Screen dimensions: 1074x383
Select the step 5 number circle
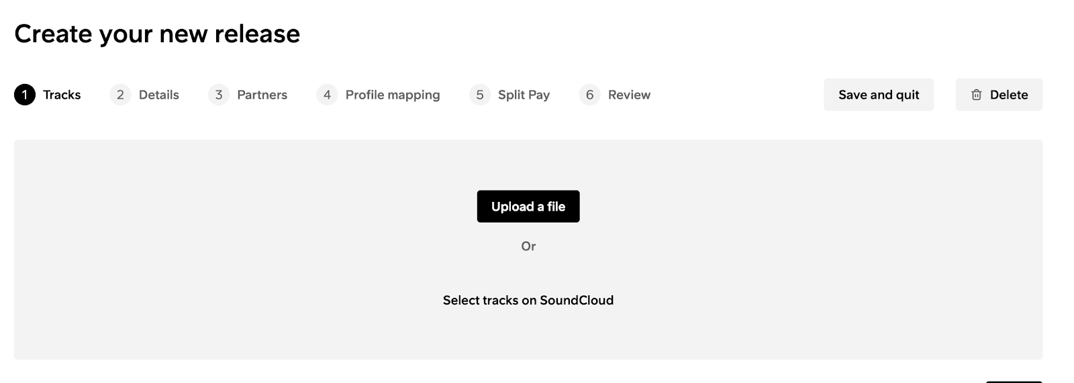pos(480,95)
